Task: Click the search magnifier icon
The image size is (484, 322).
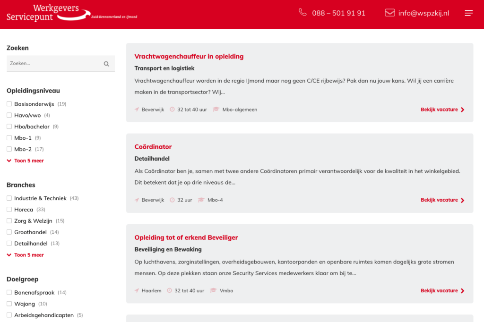Action: click(106, 64)
